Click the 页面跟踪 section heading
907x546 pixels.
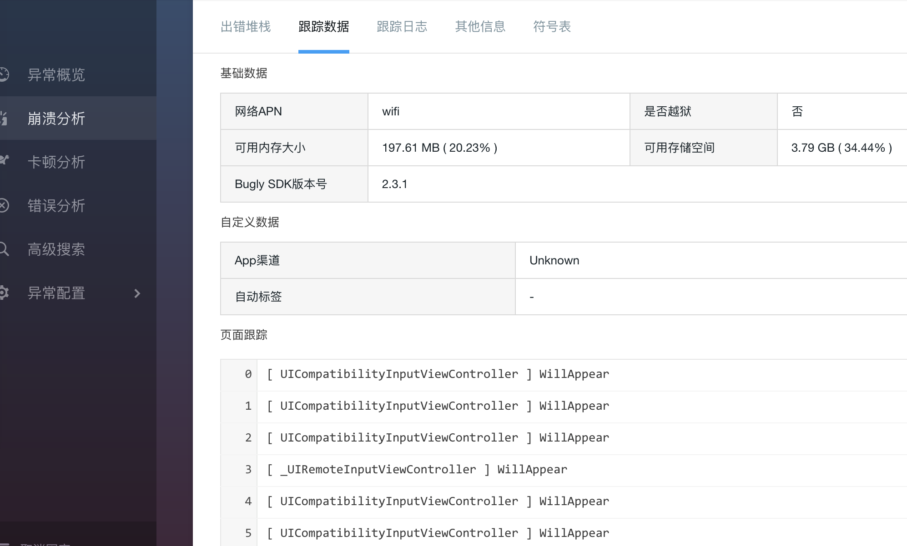244,335
